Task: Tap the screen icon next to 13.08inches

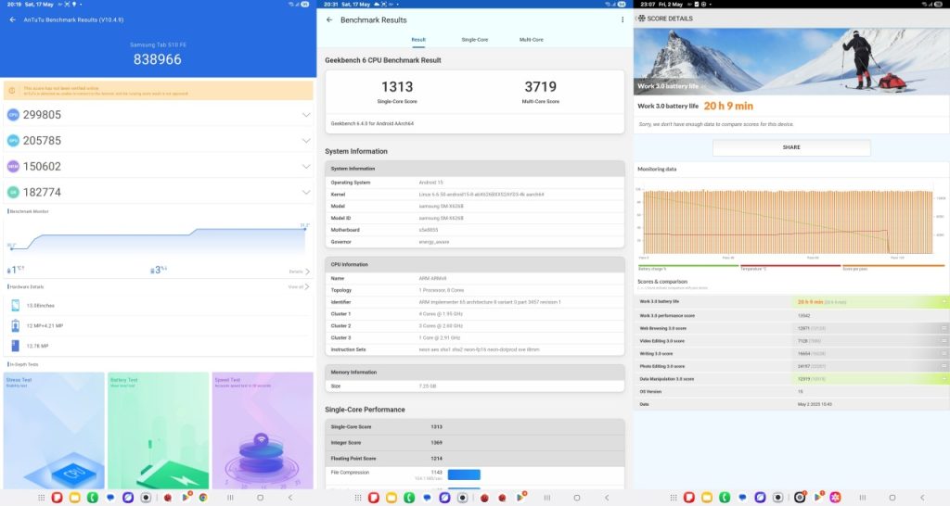Action: (x=15, y=306)
